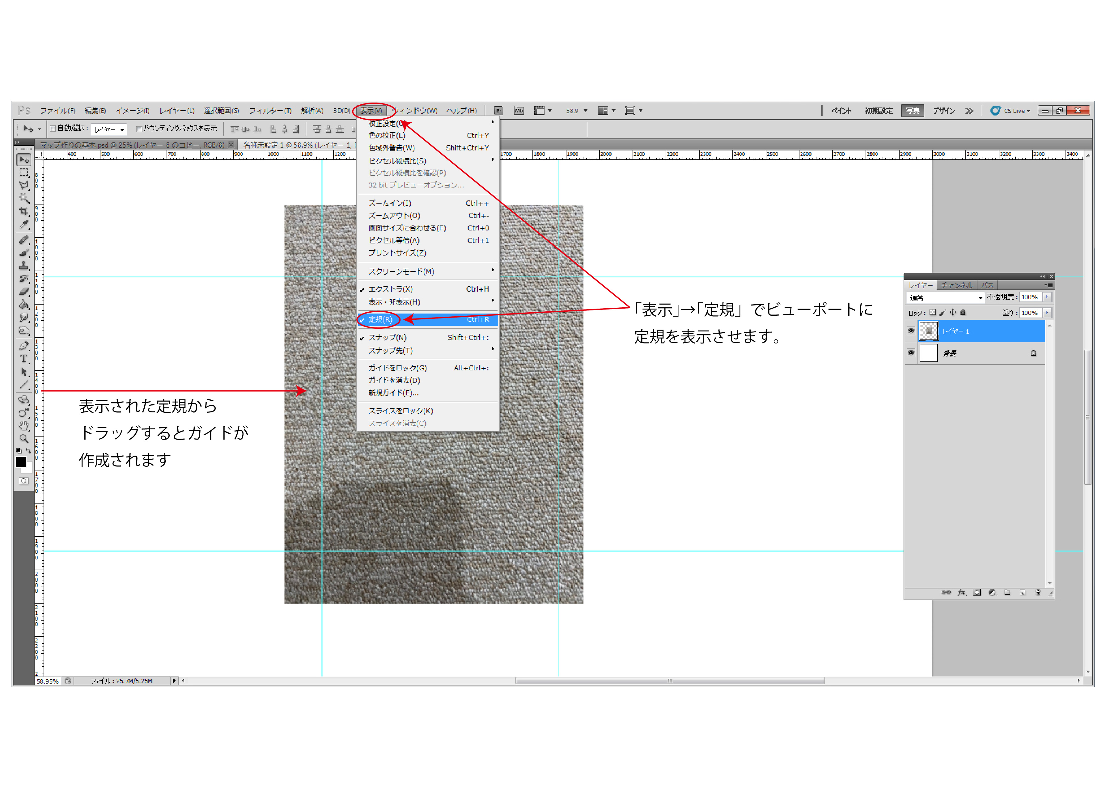
Task: Click the black foreground color swatch
Action: 20,462
